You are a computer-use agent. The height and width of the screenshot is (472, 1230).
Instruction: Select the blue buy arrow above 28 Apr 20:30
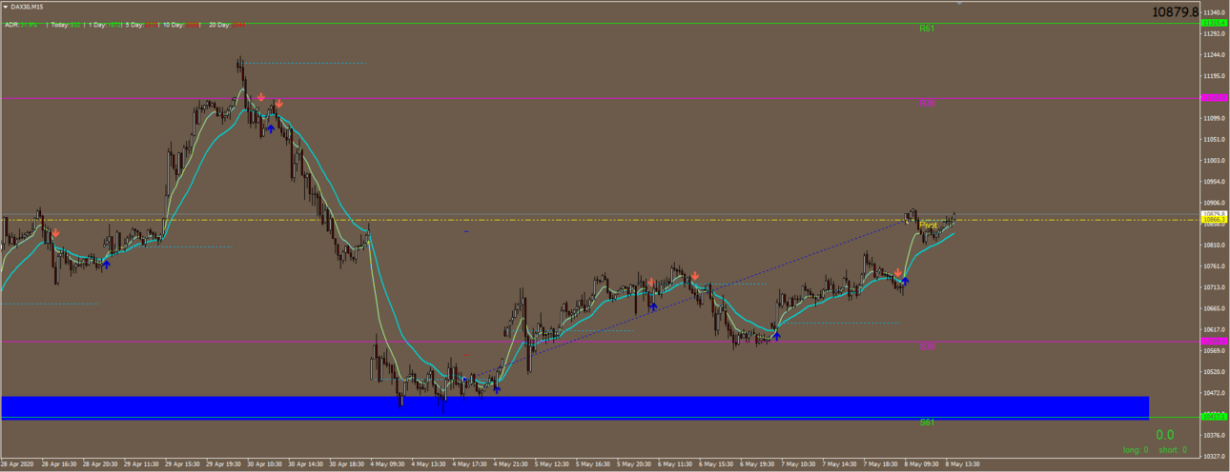pyautogui.click(x=106, y=265)
